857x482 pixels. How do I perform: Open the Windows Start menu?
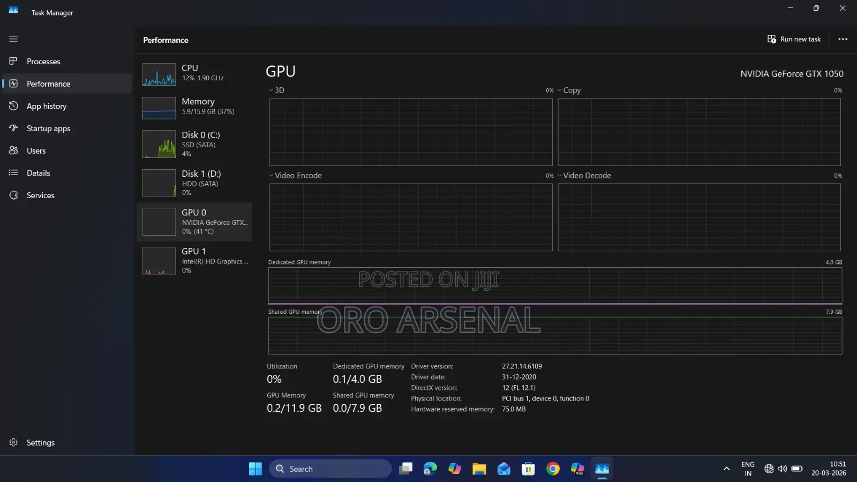[x=255, y=469]
